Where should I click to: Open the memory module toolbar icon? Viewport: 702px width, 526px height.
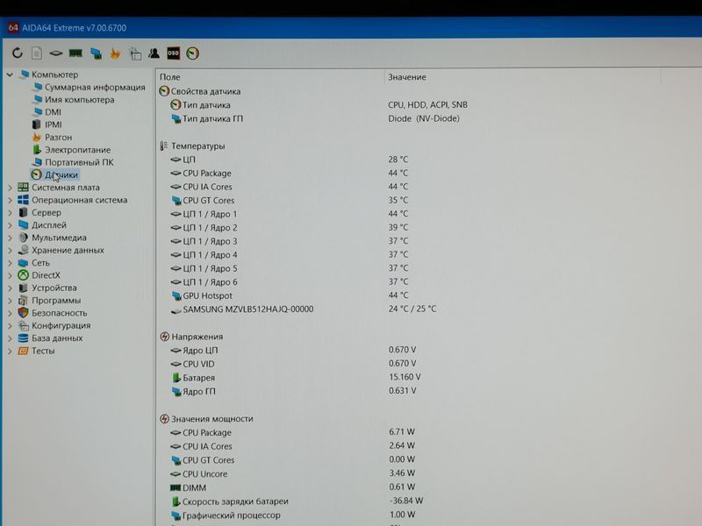pos(75,53)
